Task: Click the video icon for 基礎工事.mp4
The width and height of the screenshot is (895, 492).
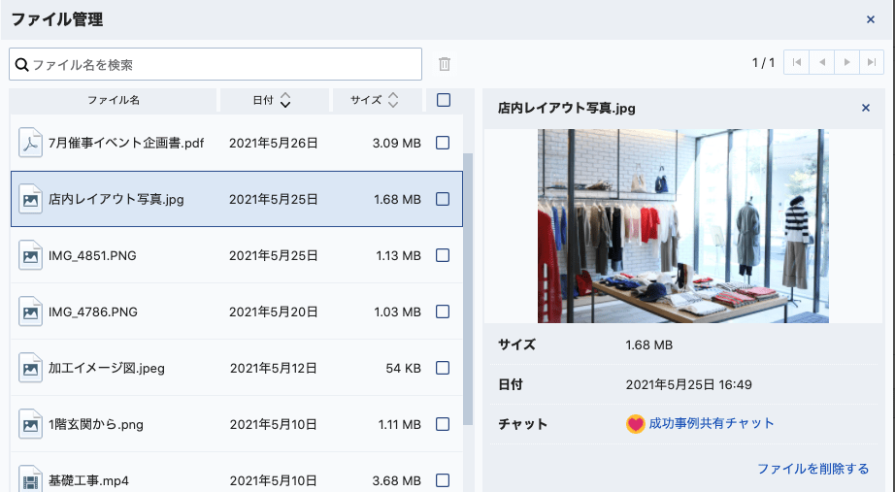Action: [31, 479]
